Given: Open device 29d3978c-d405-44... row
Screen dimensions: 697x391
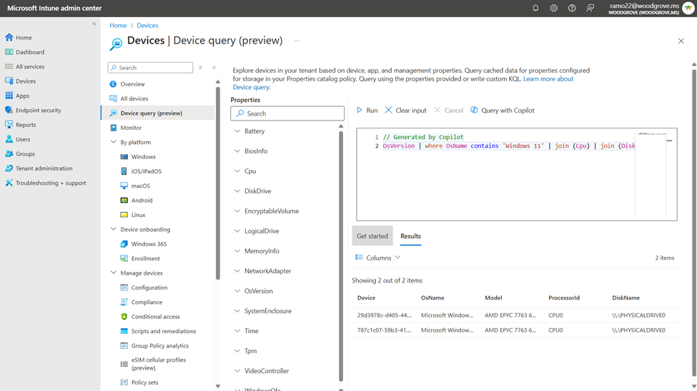Looking at the screenshot, I should (517, 315).
